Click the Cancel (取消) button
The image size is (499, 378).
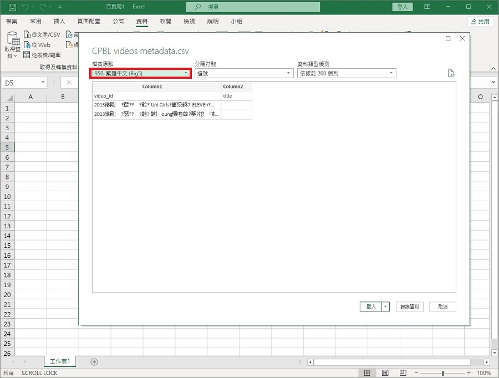click(x=442, y=307)
